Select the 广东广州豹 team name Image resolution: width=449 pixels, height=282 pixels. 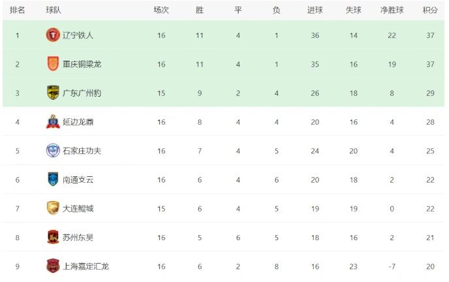pyautogui.click(x=82, y=93)
